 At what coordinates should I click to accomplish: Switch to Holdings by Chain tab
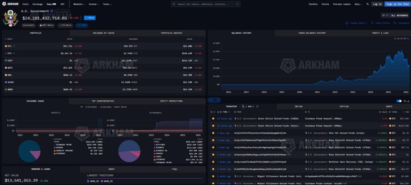(x=104, y=33)
